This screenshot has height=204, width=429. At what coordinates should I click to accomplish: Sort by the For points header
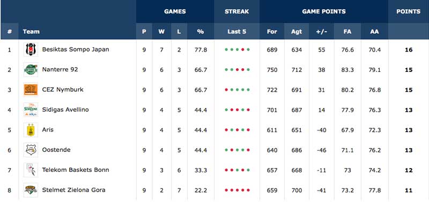(272, 32)
